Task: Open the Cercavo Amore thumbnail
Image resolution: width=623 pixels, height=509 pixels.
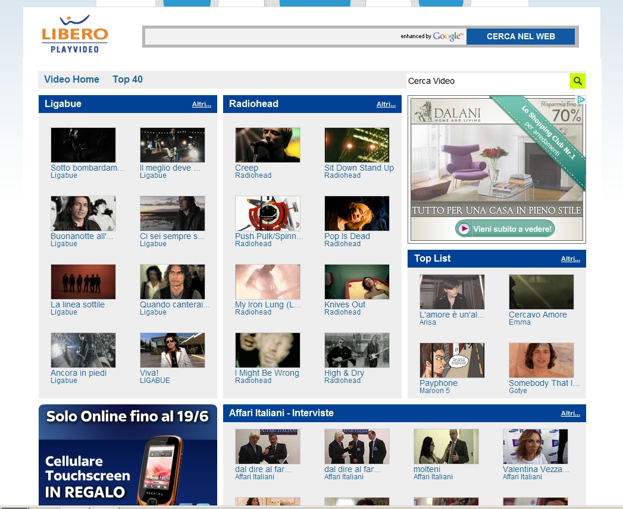Action: coord(541,292)
